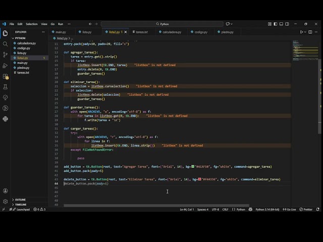Open the Go menu
Image resolution: width=323 pixels, height=242 pixels.
point(52,24)
